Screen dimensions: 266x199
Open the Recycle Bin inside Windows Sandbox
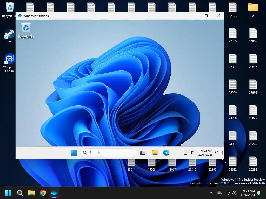26,31
